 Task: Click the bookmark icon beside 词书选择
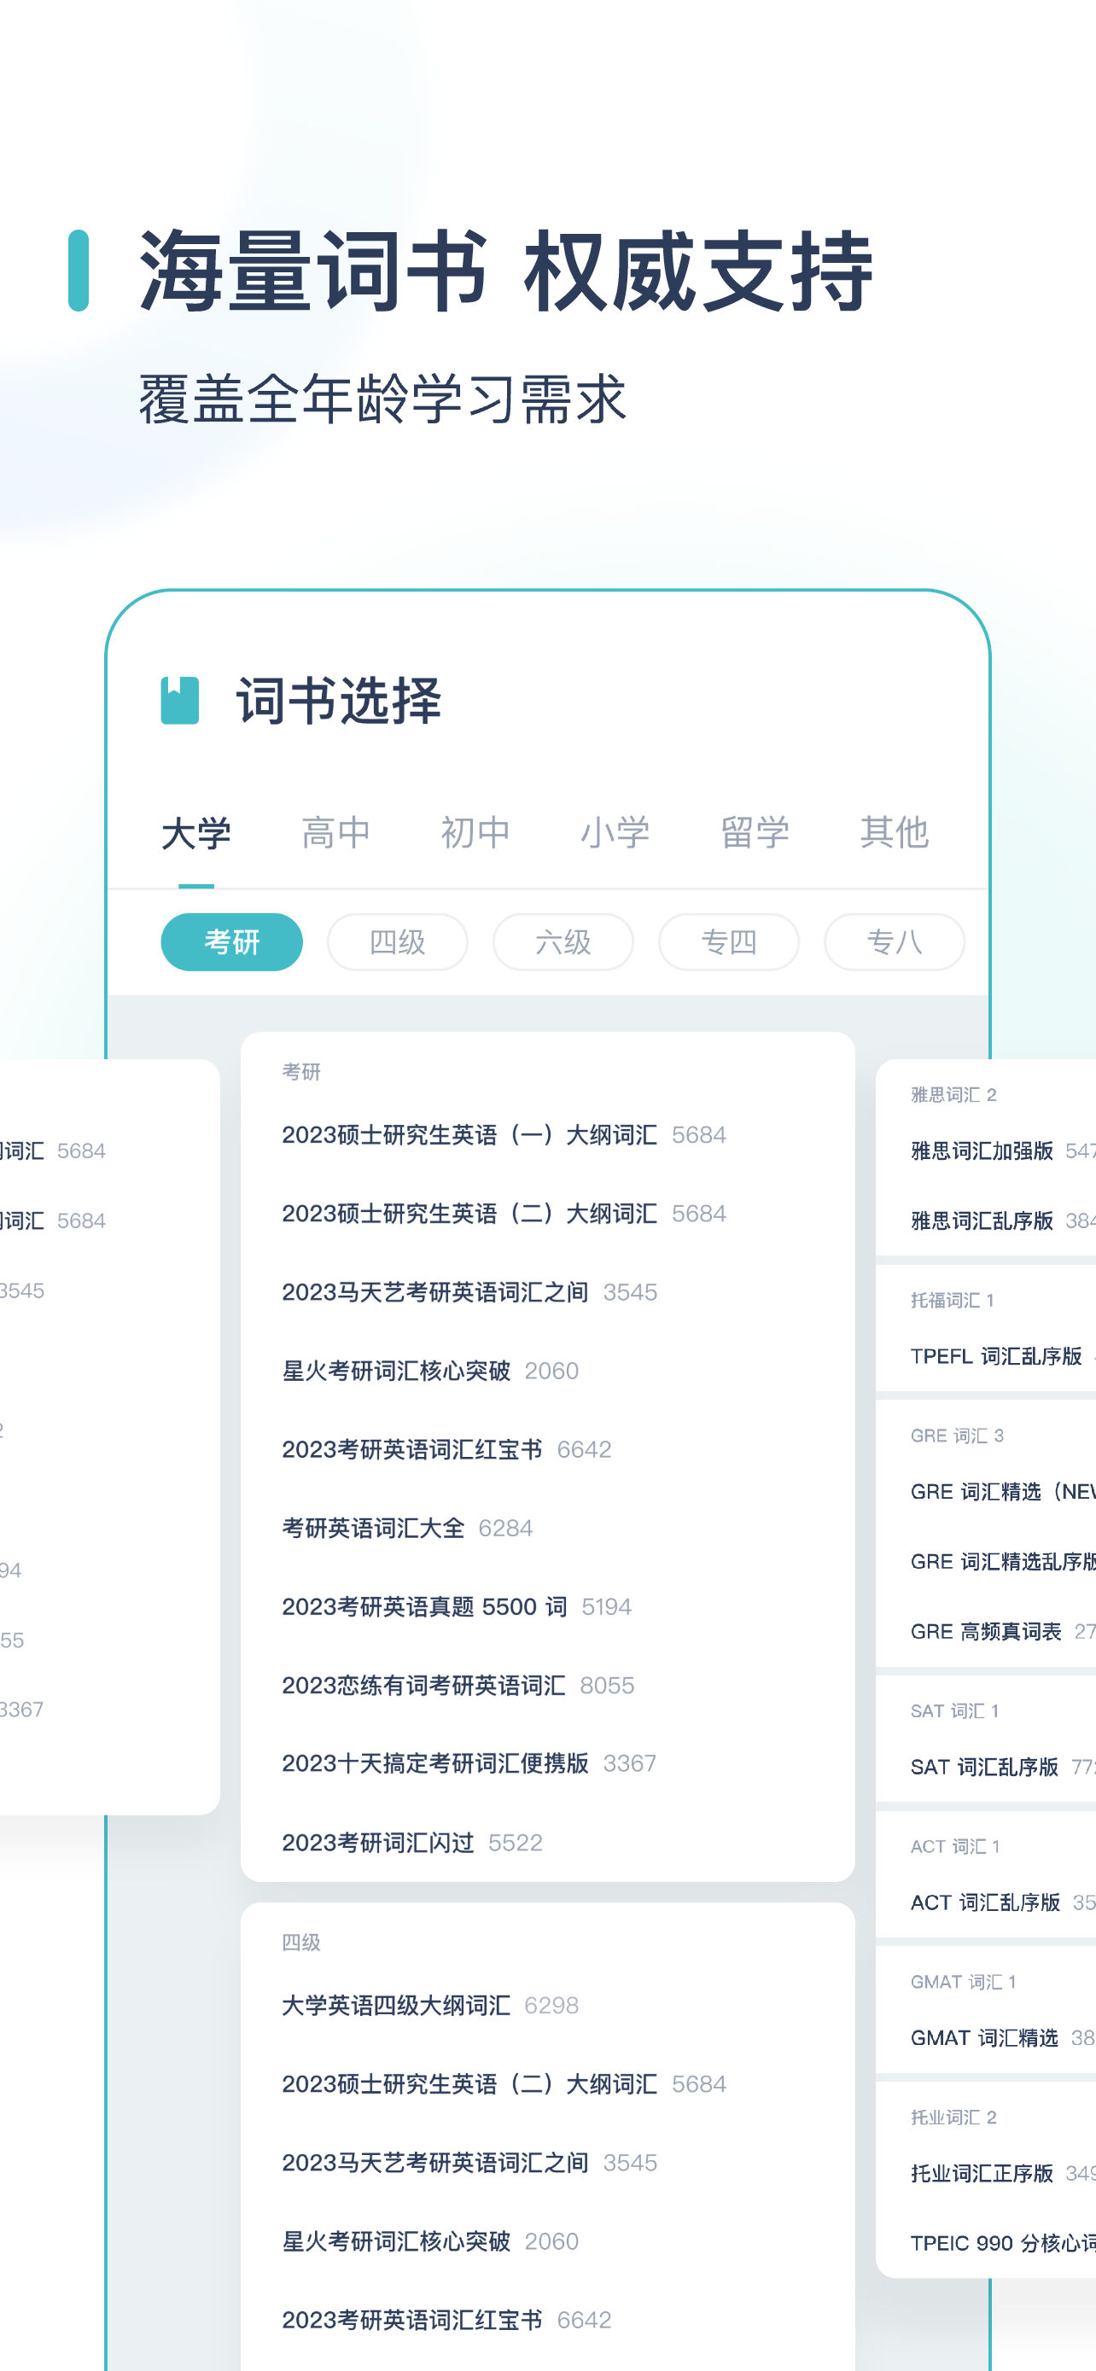(x=179, y=701)
